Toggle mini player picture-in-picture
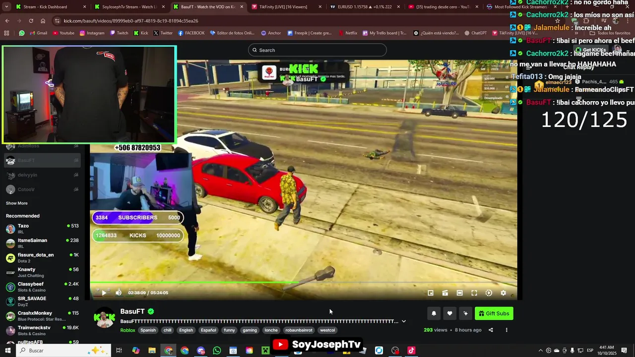Image resolution: width=635 pixels, height=357 pixels. (x=431, y=293)
